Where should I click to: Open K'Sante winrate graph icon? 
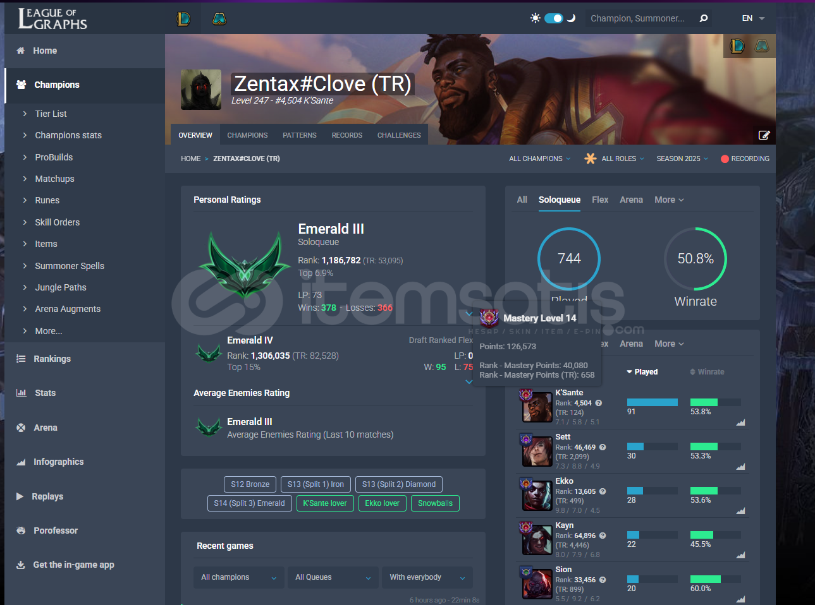(x=740, y=422)
